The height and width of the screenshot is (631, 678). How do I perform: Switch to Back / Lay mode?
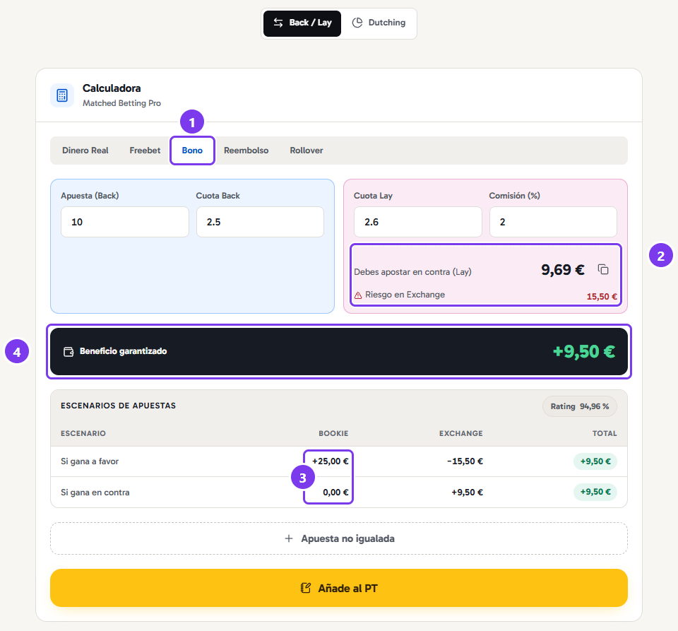[302, 23]
